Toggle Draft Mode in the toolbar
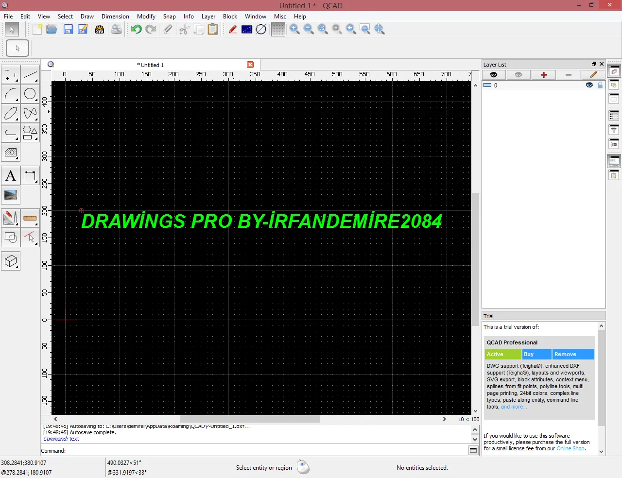 pyautogui.click(x=233, y=29)
